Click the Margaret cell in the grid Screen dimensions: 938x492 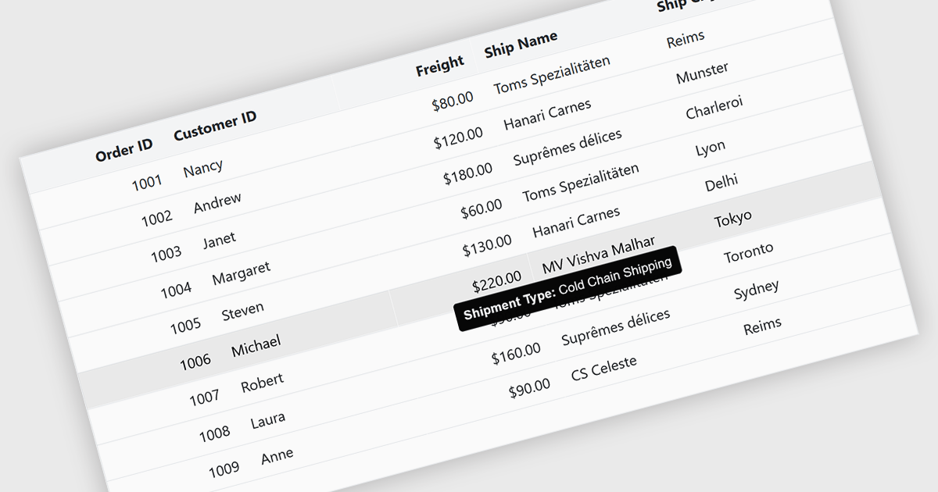[241, 273]
